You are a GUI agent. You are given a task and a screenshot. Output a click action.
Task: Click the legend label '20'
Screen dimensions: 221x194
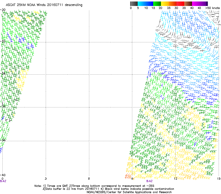(x=160, y=8)
